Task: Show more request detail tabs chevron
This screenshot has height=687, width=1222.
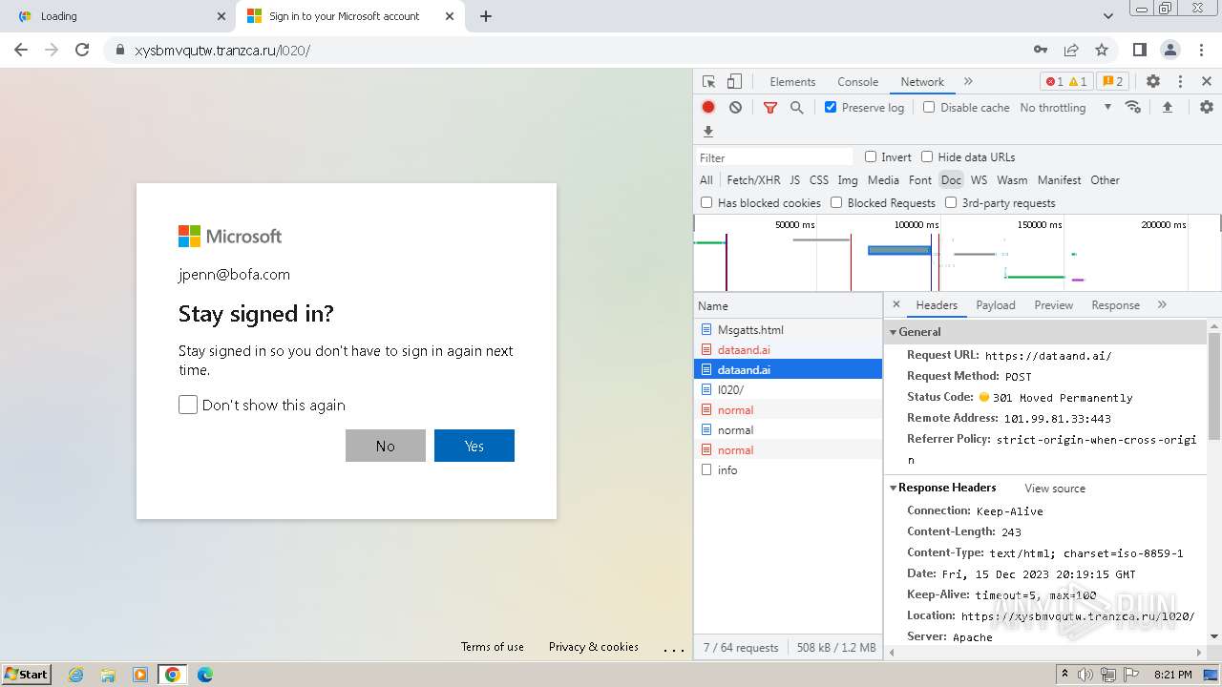Action: pos(1162,304)
